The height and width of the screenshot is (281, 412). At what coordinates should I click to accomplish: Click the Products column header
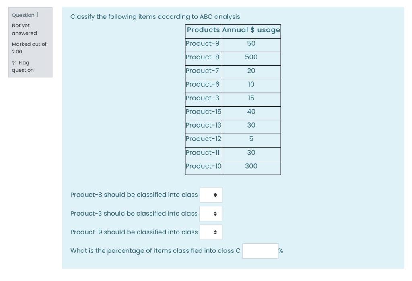click(203, 29)
